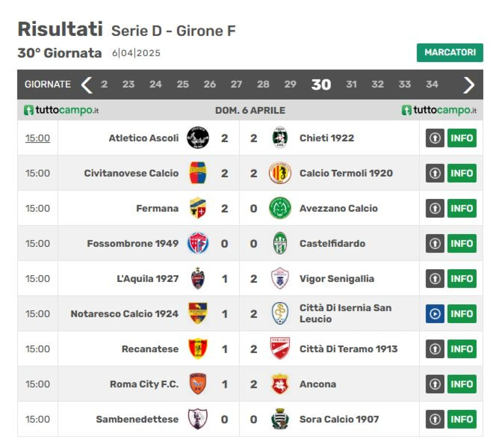
Task: Jump to giornata 34
Action: click(432, 84)
